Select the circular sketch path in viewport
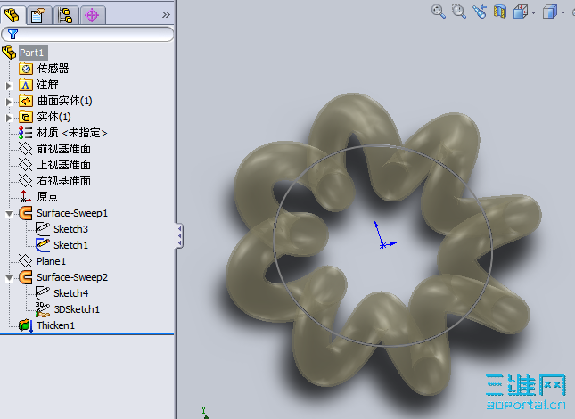 tap(383, 245)
